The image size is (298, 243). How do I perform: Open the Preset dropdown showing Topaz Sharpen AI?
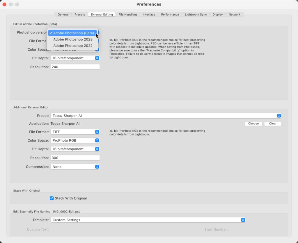tap(166, 116)
